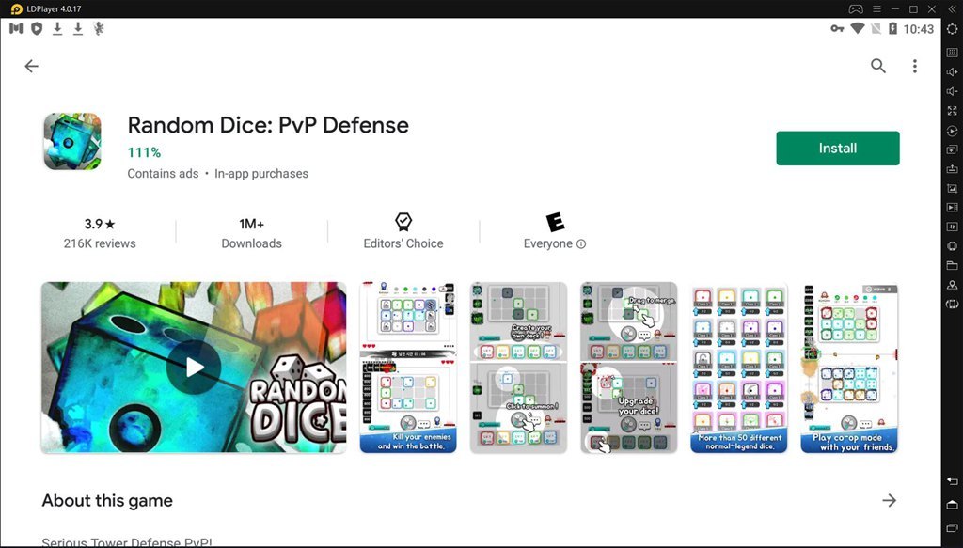This screenshot has height=548, width=963.
Task: Open the 'Drag to merge' screenshot
Action: [x=628, y=368]
